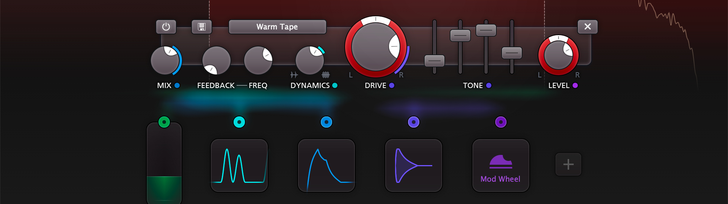Viewport: 728px width, 204px height.
Task: Toggle the band power button
Action: 166,27
